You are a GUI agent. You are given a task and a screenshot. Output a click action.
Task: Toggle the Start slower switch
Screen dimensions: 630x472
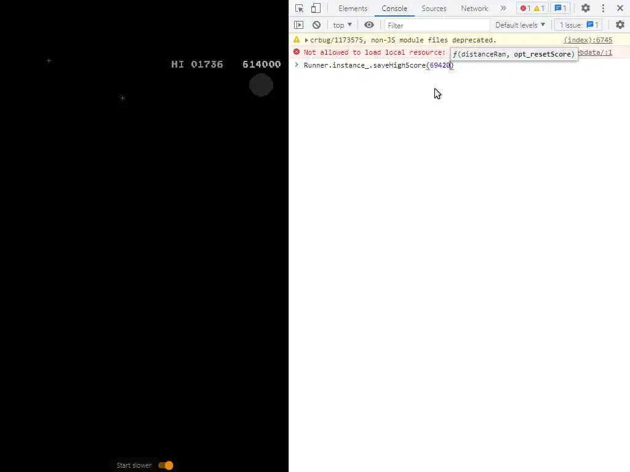click(165, 465)
